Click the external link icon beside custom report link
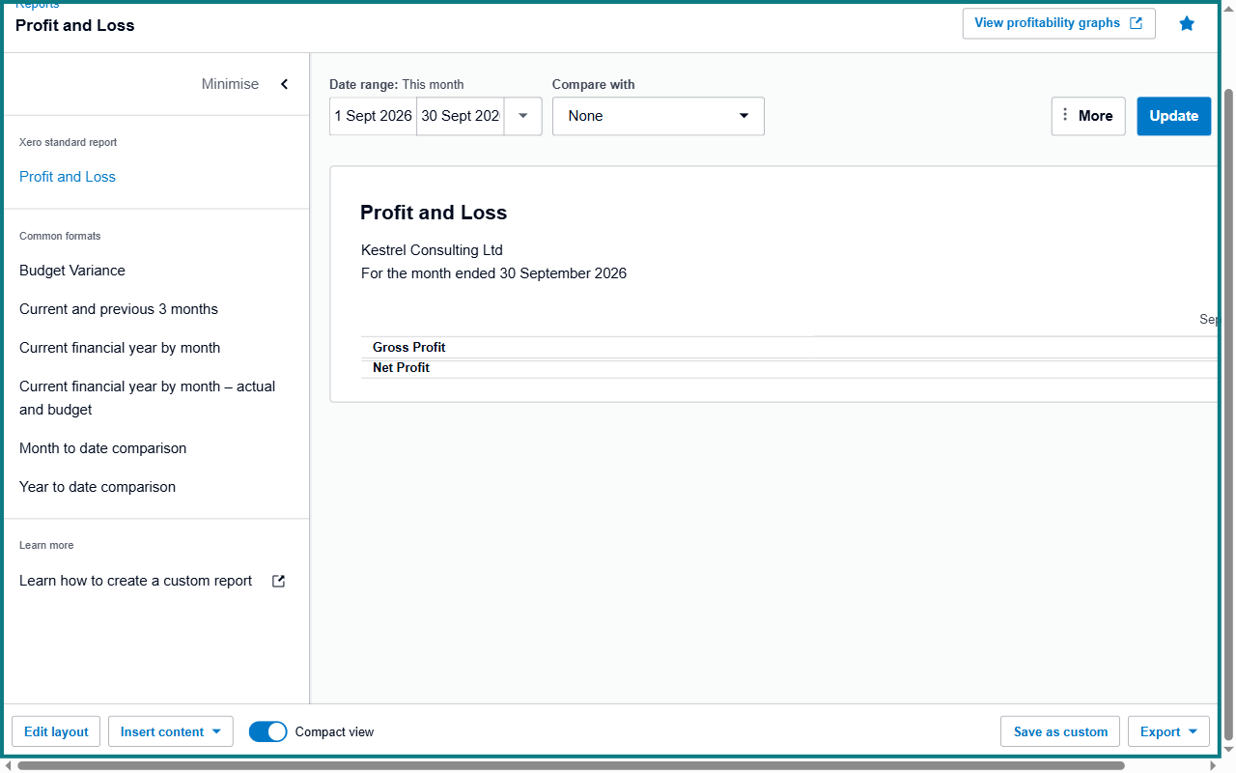Viewport: 1236px width, 773px height. click(x=278, y=581)
